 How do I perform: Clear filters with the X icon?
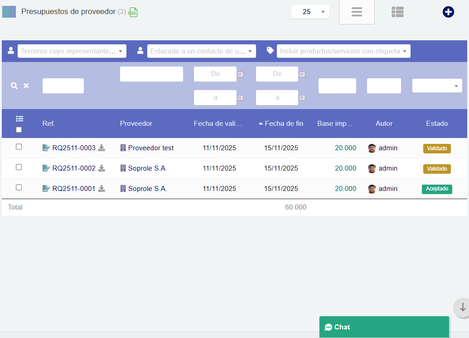(x=26, y=86)
